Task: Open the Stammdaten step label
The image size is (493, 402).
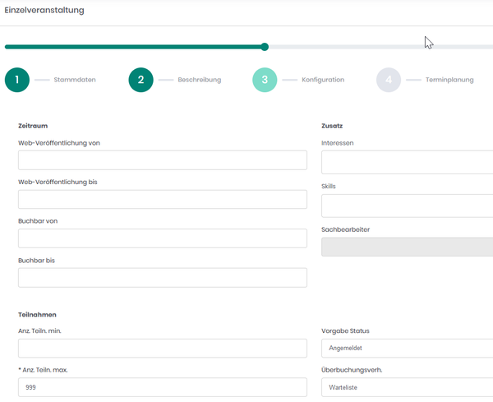Action: coord(75,80)
